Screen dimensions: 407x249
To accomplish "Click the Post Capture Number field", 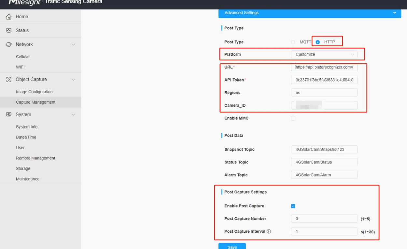I will click(324, 219).
